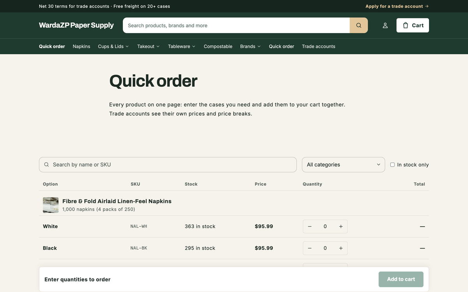Click the 295 in stock text
This screenshot has width=468, height=292.
[x=200, y=248]
